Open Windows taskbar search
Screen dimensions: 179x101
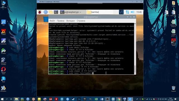click(7, 99)
